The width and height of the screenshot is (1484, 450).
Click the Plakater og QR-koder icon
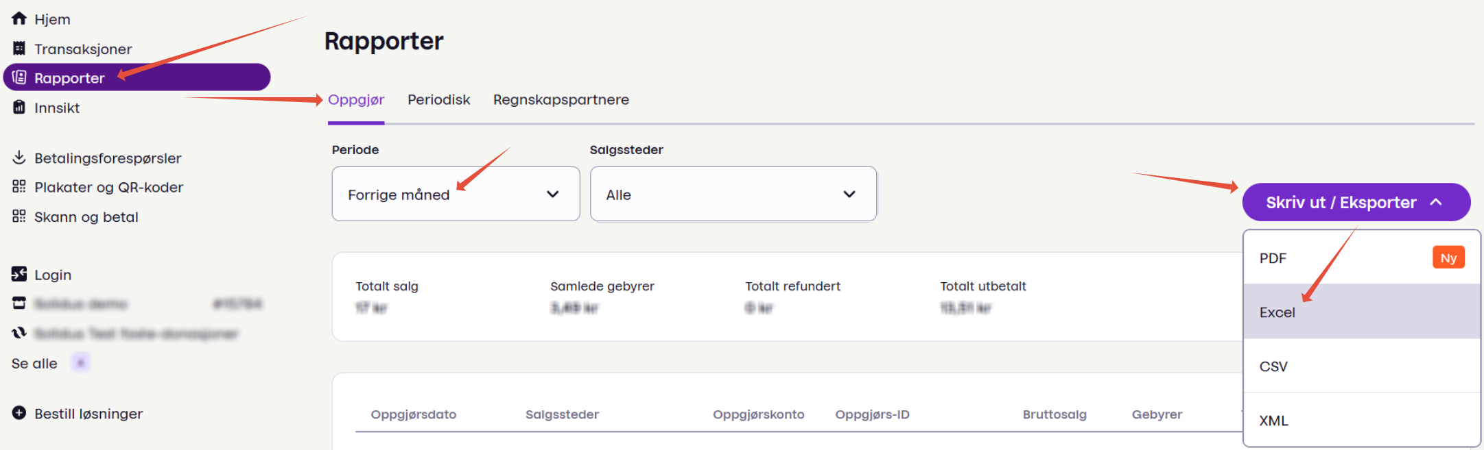click(19, 187)
